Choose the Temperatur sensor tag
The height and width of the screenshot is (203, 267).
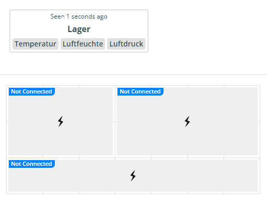click(x=35, y=44)
